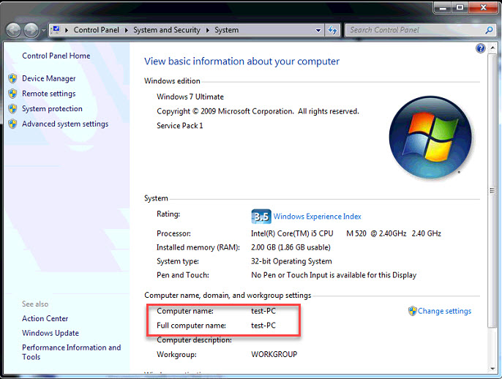This screenshot has width=502, height=379.
Task: Click the 3.5 rating score badge
Action: pos(261,217)
